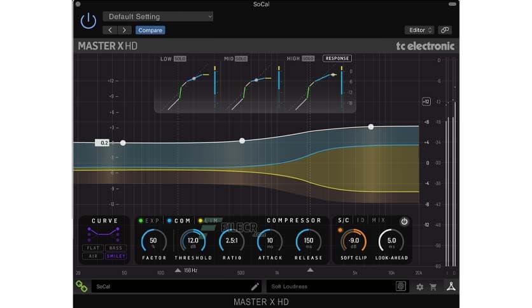Click the link chain icon beside Editor
This screenshot has width=532, height=308.
(x=444, y=30)
